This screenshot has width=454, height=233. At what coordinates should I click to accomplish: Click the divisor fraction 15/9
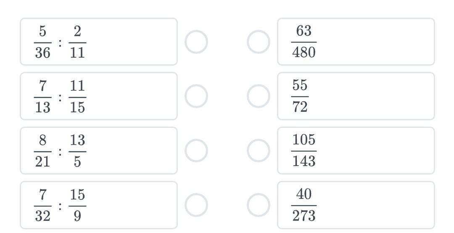[x=77, y=205]
